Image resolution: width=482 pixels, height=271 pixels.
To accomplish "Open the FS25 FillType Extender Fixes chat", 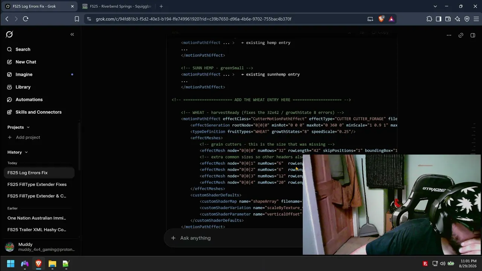I will tap(40, 184).
